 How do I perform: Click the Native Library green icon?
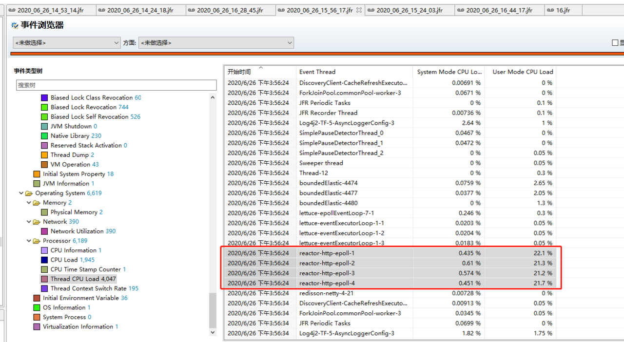pos(44,136)
